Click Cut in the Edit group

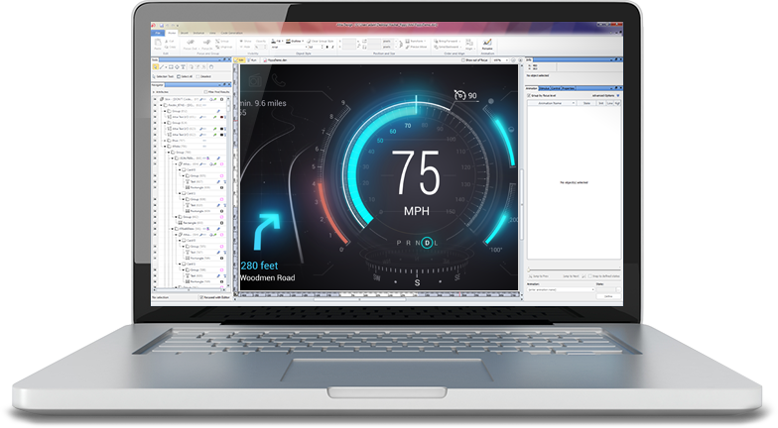[170, 42]
